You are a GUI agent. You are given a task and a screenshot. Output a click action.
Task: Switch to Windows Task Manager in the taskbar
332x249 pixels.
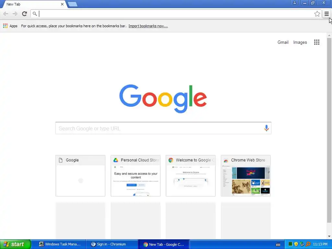[x=60, y=244]
